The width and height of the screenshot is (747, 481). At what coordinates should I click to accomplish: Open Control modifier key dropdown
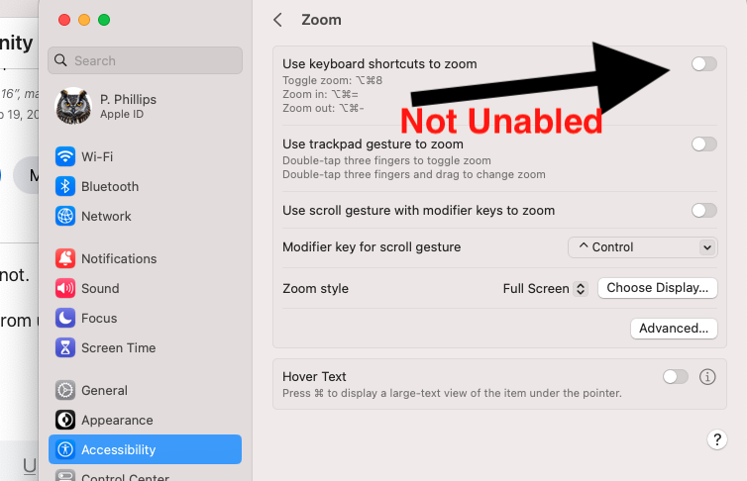[x=642, y=247]
